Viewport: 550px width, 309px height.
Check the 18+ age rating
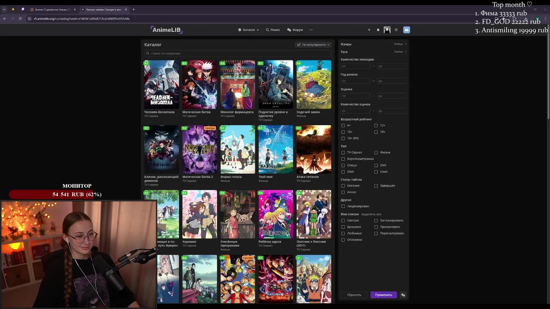tap(376, 132)
